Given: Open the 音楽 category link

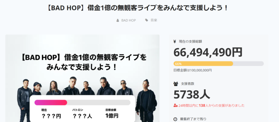Looking at the screenshot, I should 154,20.
